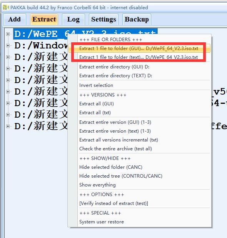The height and width of the screenshot is (238, 227).
Task: Choose Extract 1 file to folder (text)
Action: [139, 57]
